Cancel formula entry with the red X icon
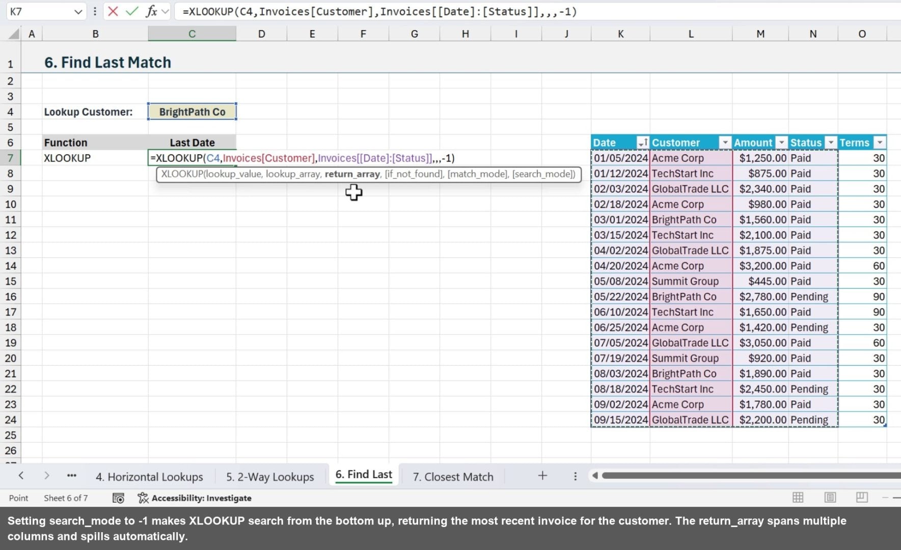The height and width of the screenshot is (550, 901). tap(113, 11)
